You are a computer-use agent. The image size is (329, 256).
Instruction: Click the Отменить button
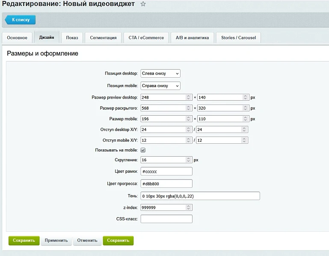point(87,241)
